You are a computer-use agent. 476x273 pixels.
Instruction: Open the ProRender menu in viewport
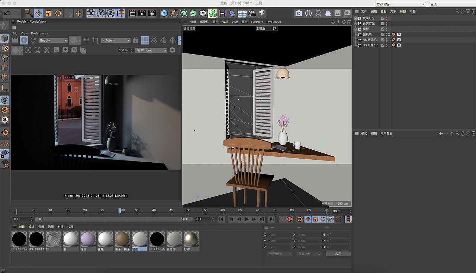tap(274, 22)
